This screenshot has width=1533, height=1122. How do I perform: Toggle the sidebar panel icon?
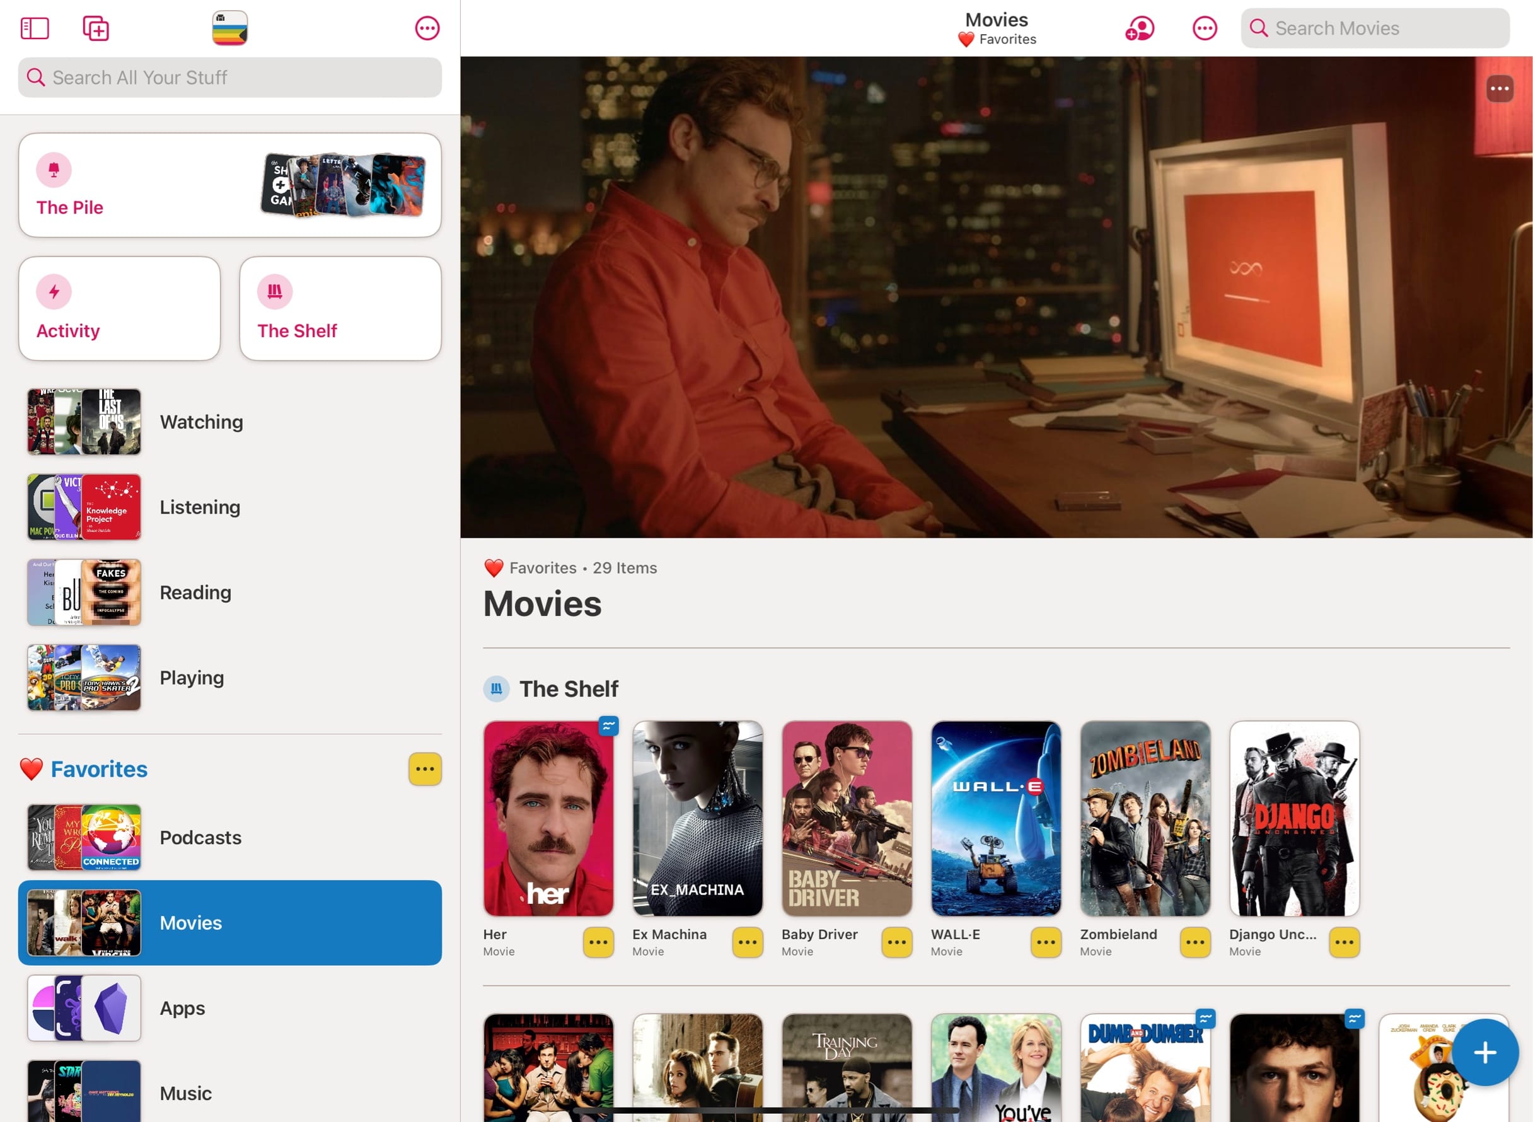(35, 28)
